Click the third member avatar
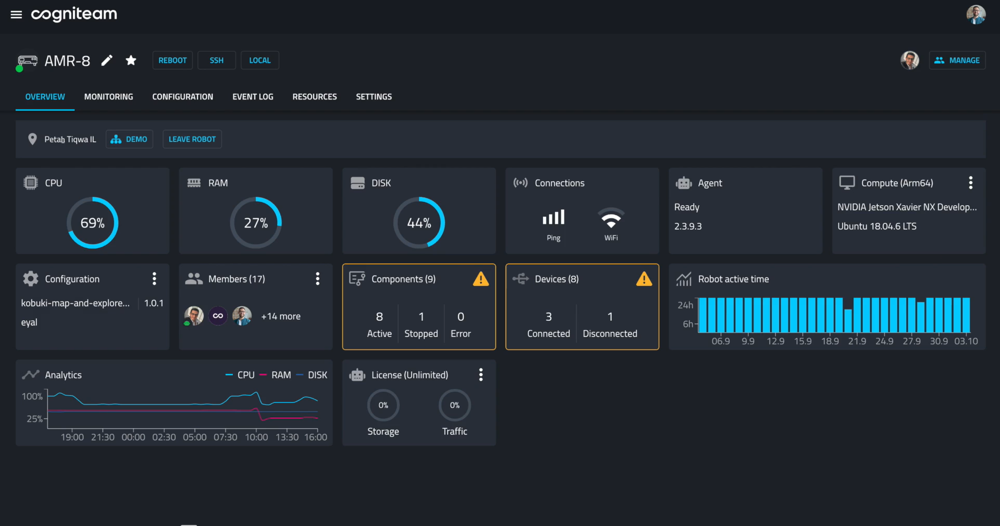The height and width of the screenshot is (526, 1000). [242, 316]
